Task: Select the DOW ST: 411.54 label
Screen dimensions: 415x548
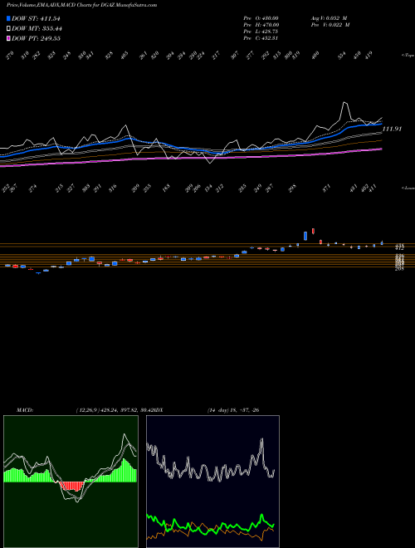Action: pyautogui.click(x=36, y=18)
